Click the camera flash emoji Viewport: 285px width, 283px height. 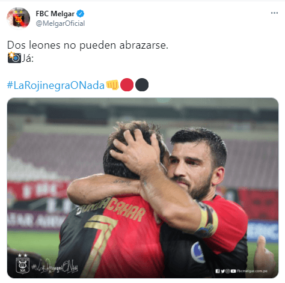(14, 58)
